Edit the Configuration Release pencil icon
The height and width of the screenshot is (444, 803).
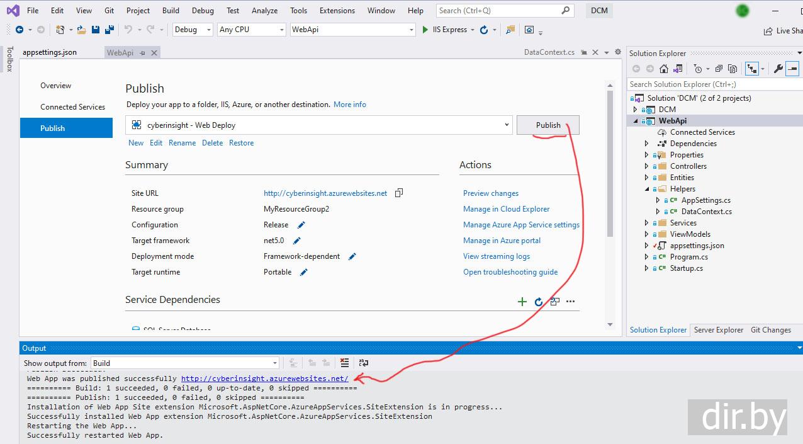(301, 225)
